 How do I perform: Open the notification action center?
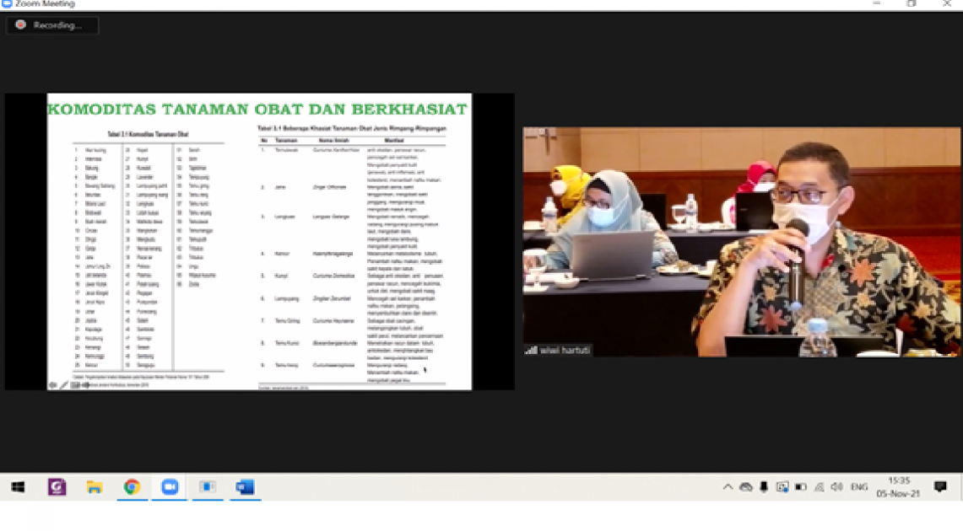point(940,487)
